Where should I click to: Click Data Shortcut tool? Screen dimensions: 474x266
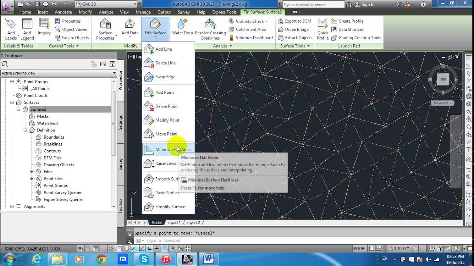coord(347,30)
